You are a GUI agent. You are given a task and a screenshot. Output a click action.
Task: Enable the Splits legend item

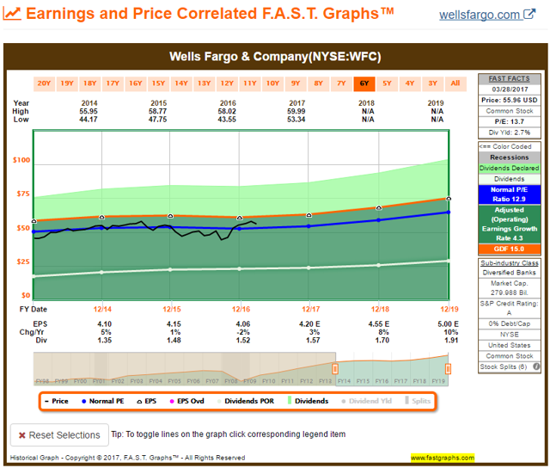(418, 401)
